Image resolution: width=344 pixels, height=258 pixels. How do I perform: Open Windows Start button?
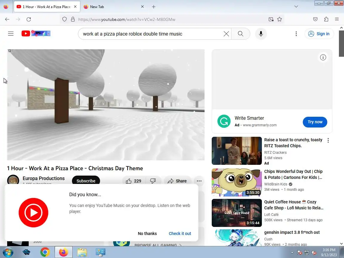(8, 252)
